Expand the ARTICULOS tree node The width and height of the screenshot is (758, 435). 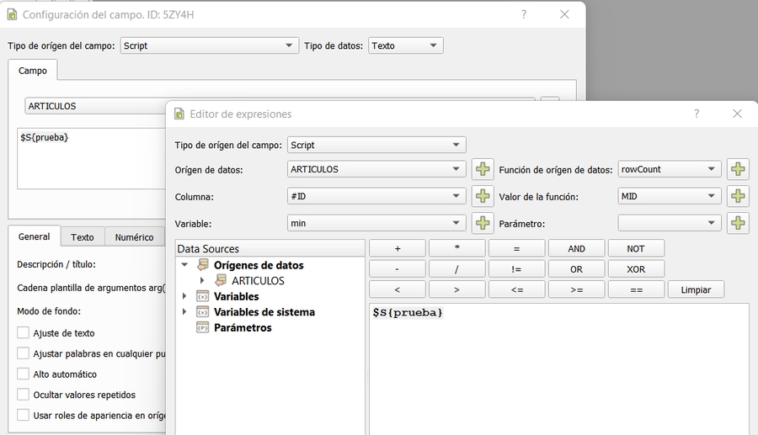point(202,281)
